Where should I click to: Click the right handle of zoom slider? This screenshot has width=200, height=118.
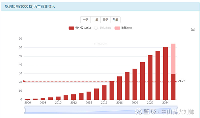click(177, 110)
